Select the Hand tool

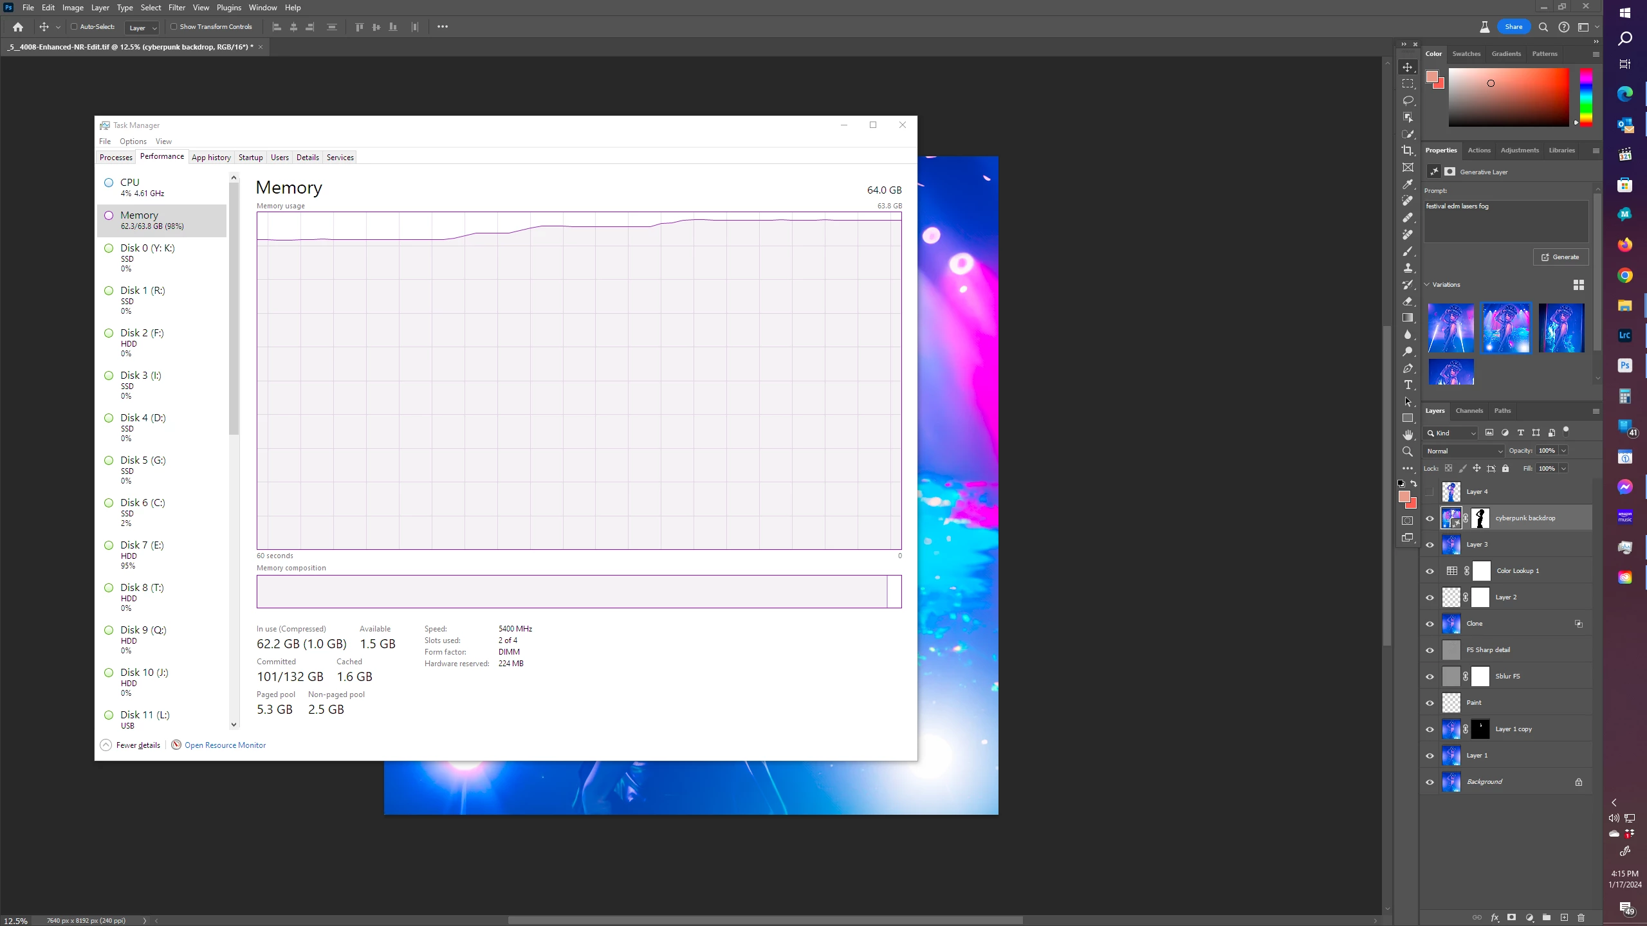[1408, 435]
